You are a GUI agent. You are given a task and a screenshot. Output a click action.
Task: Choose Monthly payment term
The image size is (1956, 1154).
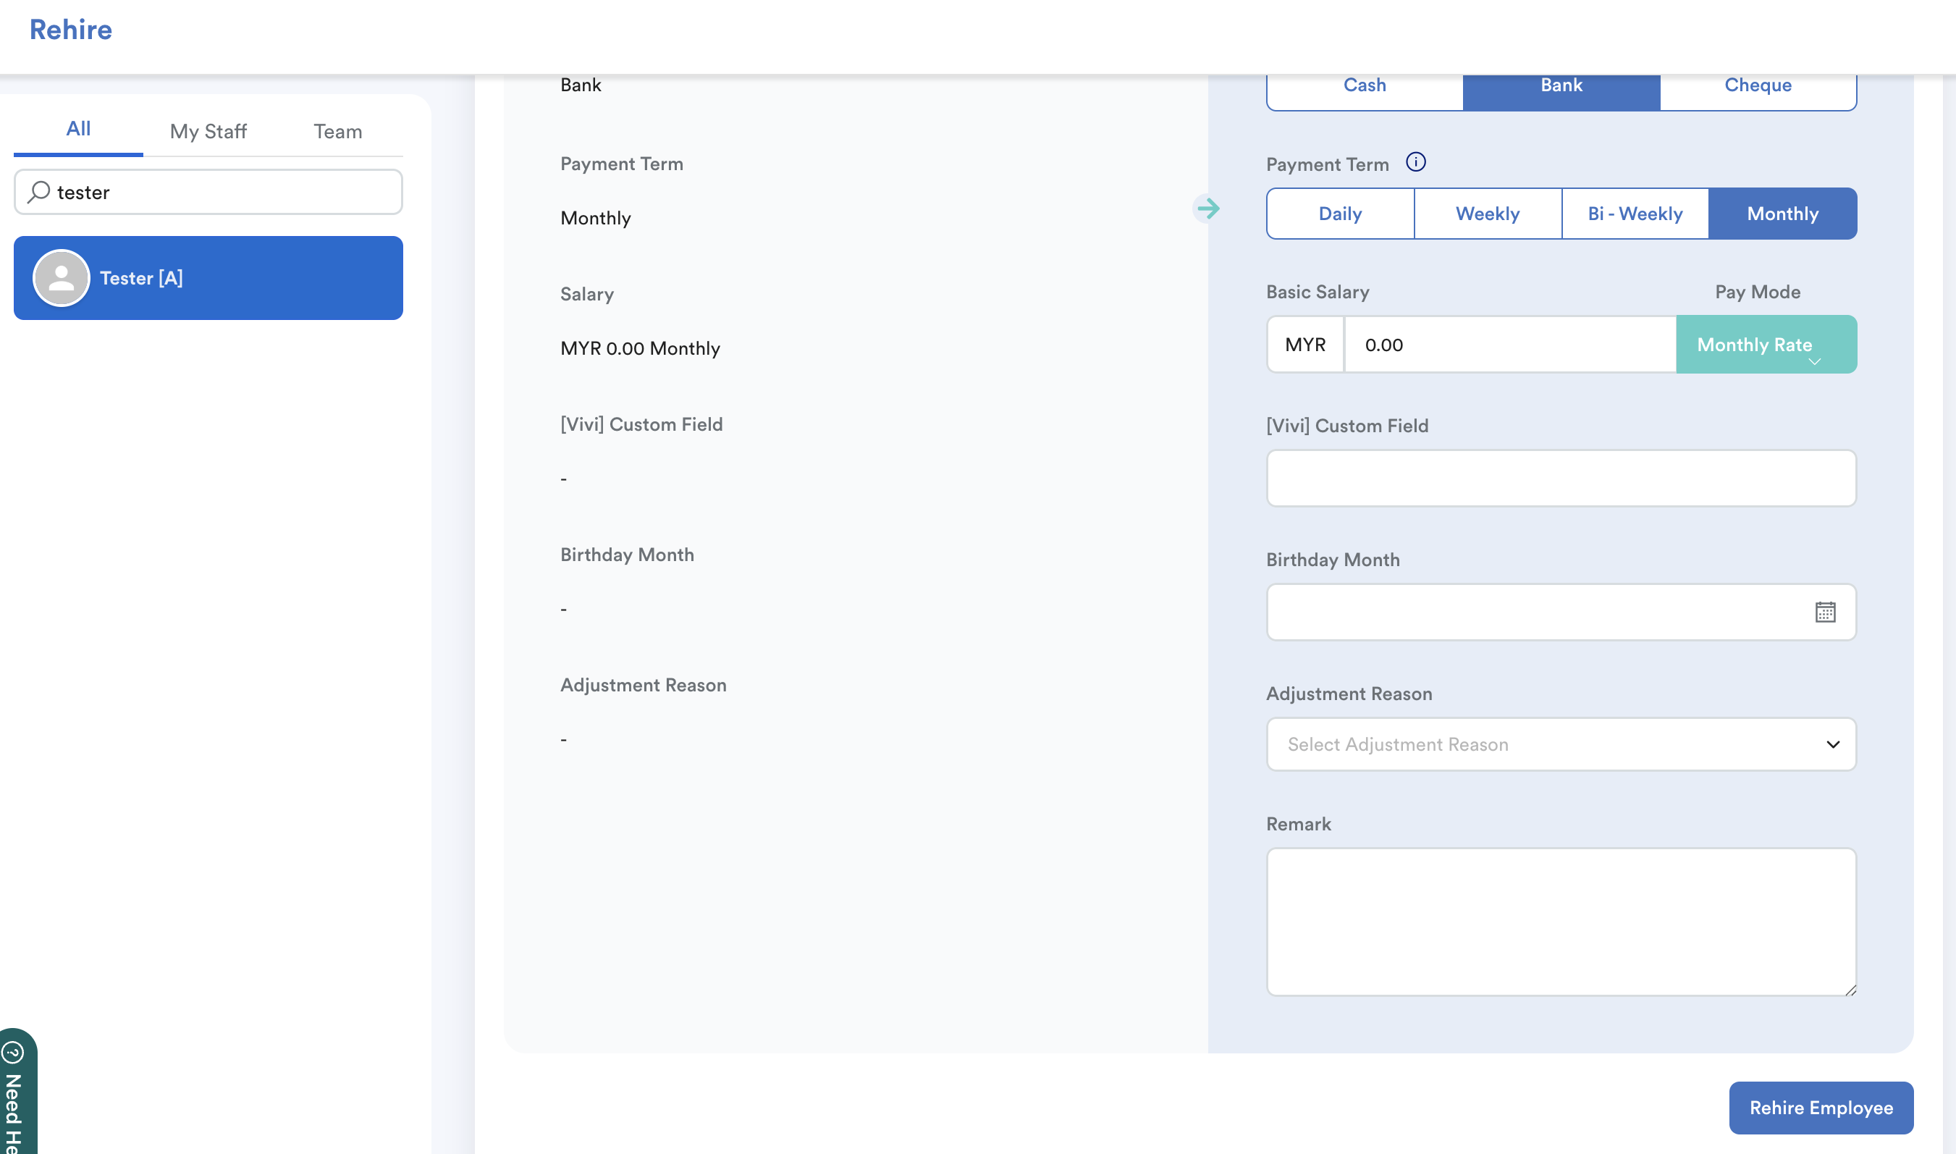pos(1782,214)
